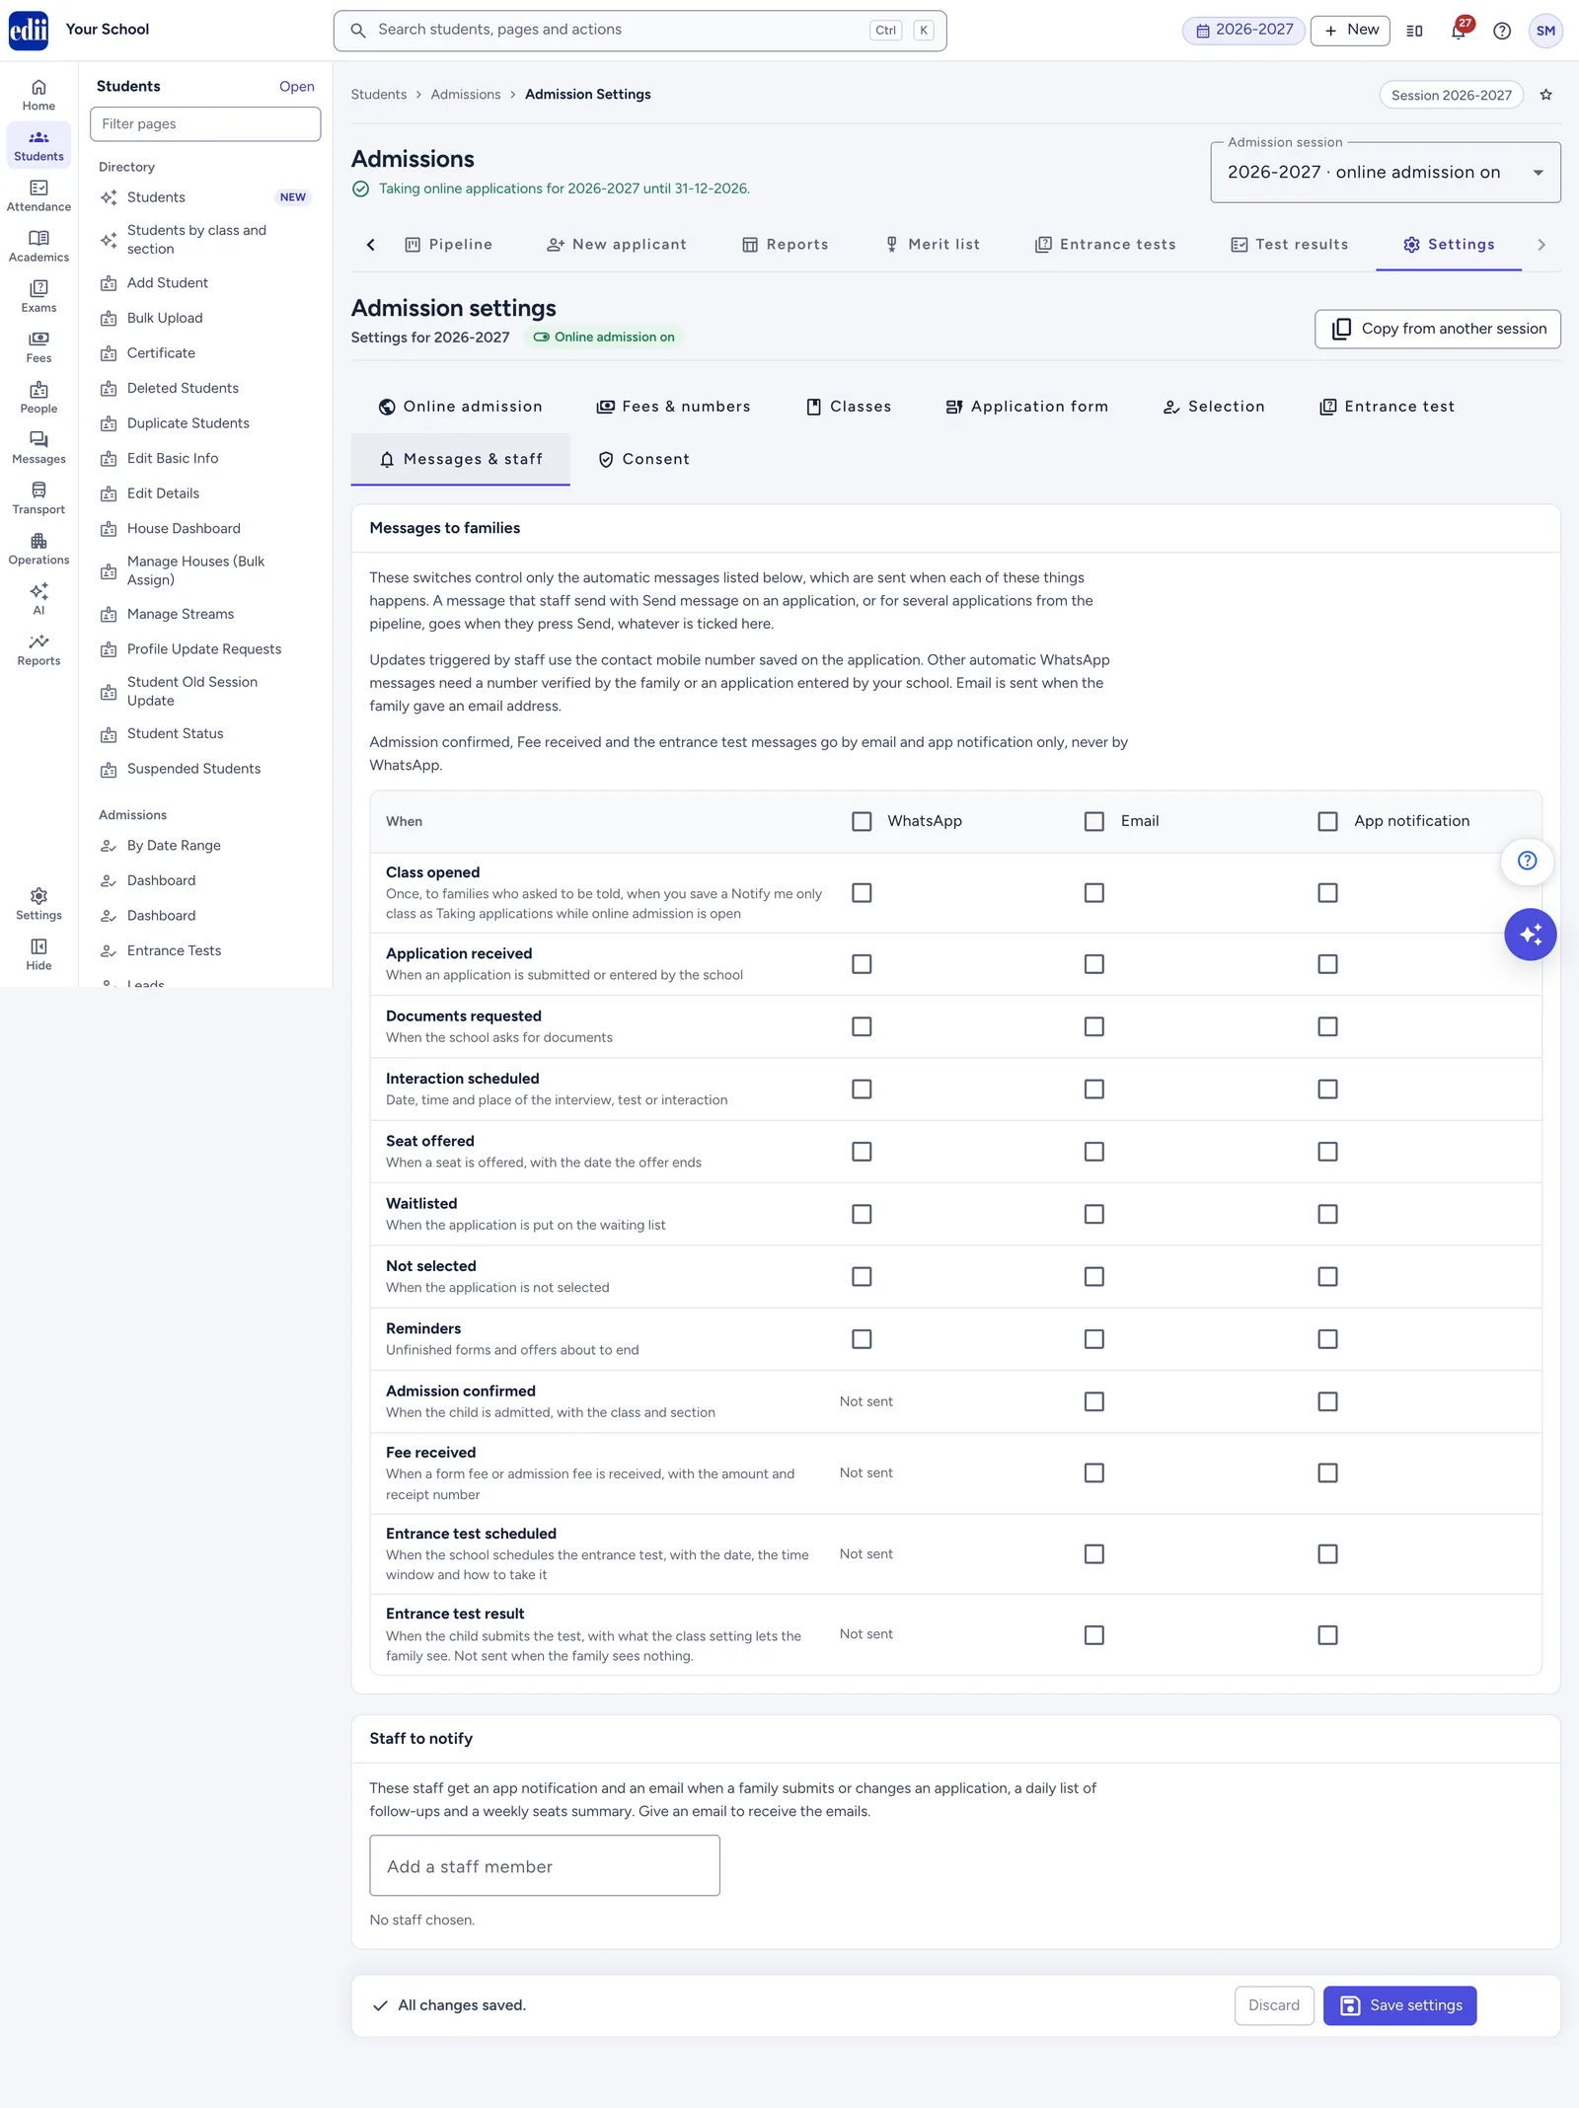Enable Email for Seat offered
Viewport: 1579px width, 2108px height.
click(x=1094, y=1152)
